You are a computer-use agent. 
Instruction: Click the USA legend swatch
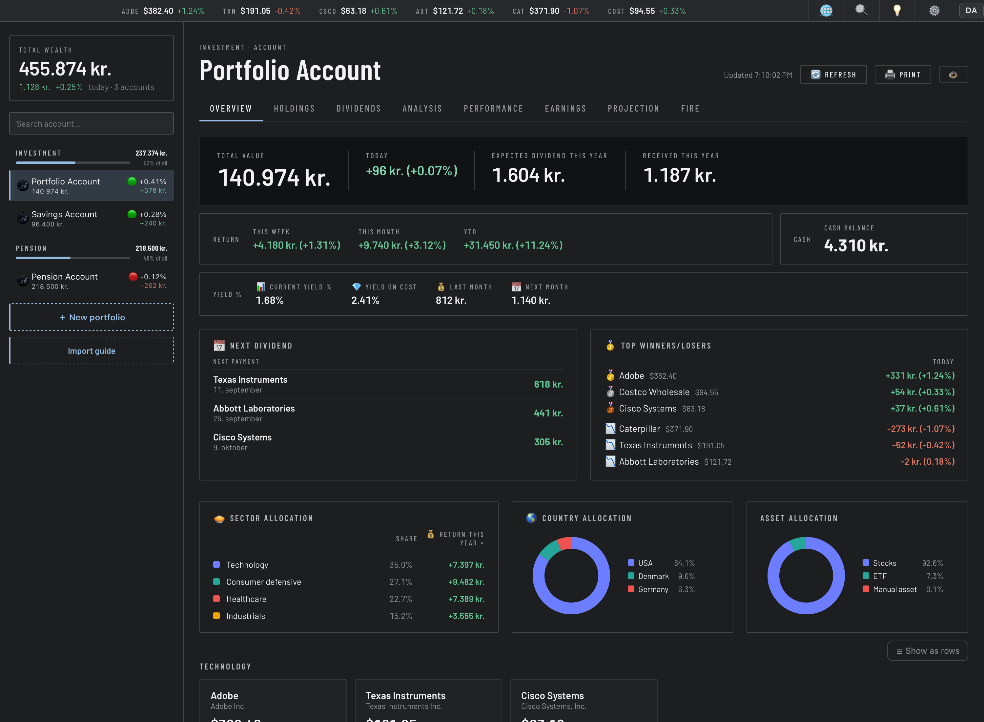[631, 563]
